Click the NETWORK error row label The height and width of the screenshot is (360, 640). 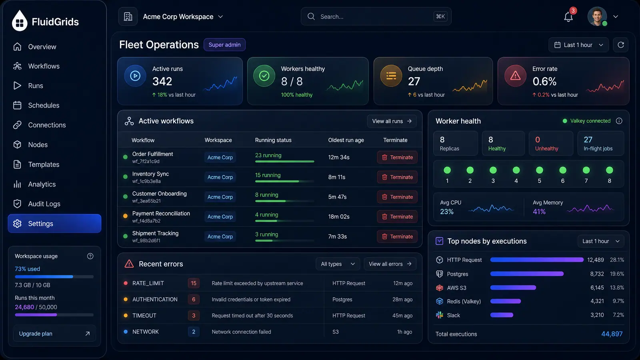point(146,332)
